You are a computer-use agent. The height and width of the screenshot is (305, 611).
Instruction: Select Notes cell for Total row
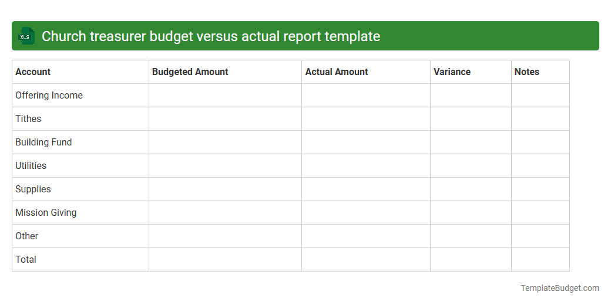(x=540, y=259)
